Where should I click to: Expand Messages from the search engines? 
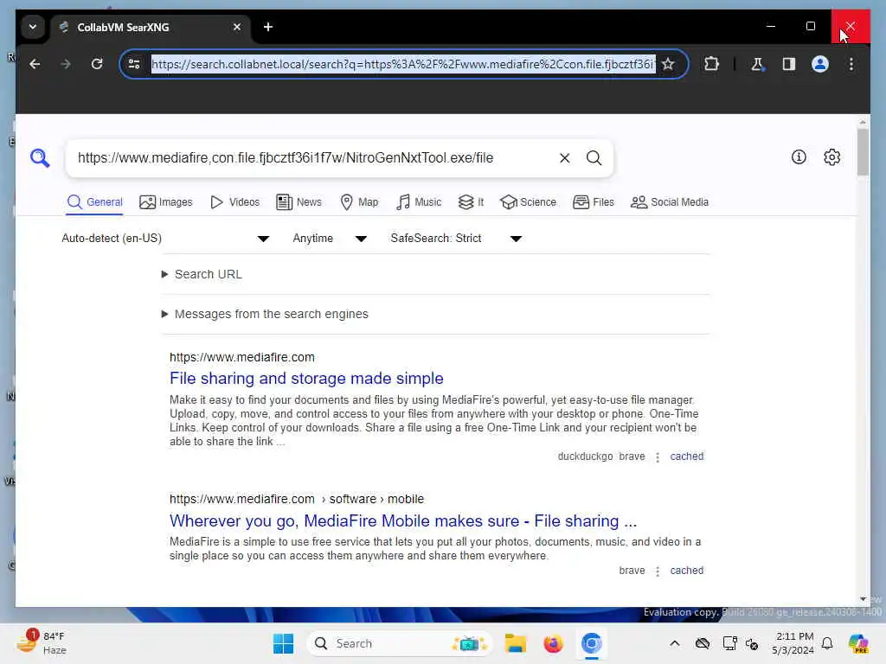coord(265,314)
